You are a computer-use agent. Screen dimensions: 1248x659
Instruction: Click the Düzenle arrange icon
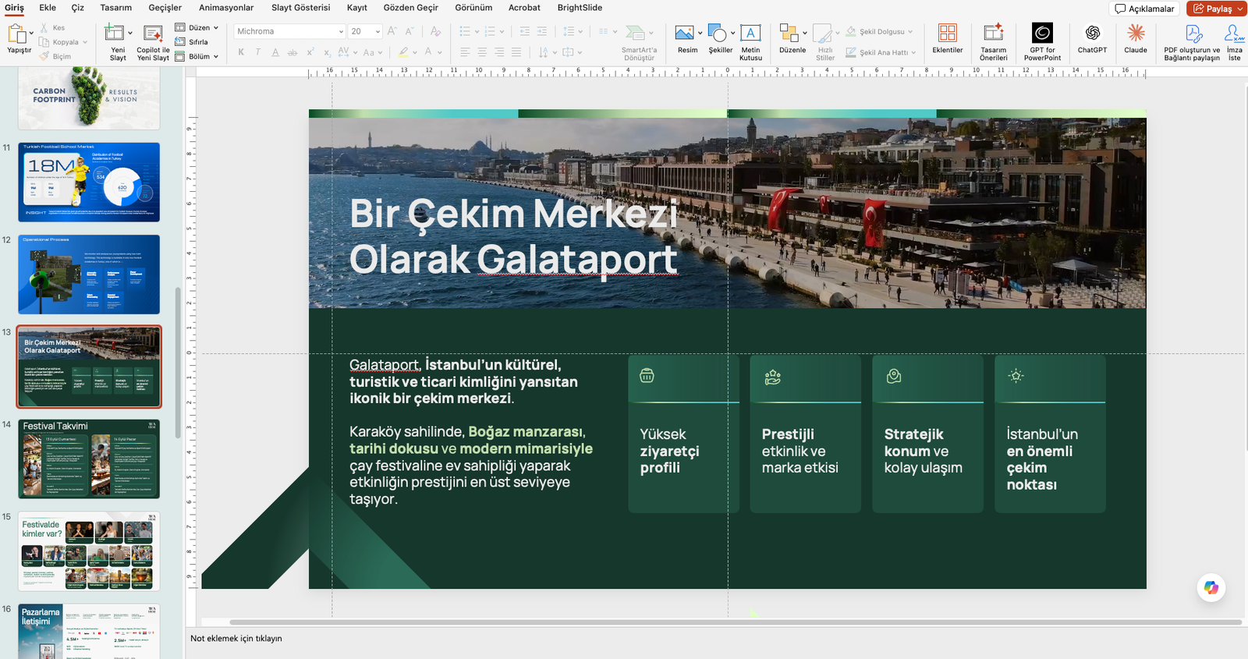pos(789,33)
